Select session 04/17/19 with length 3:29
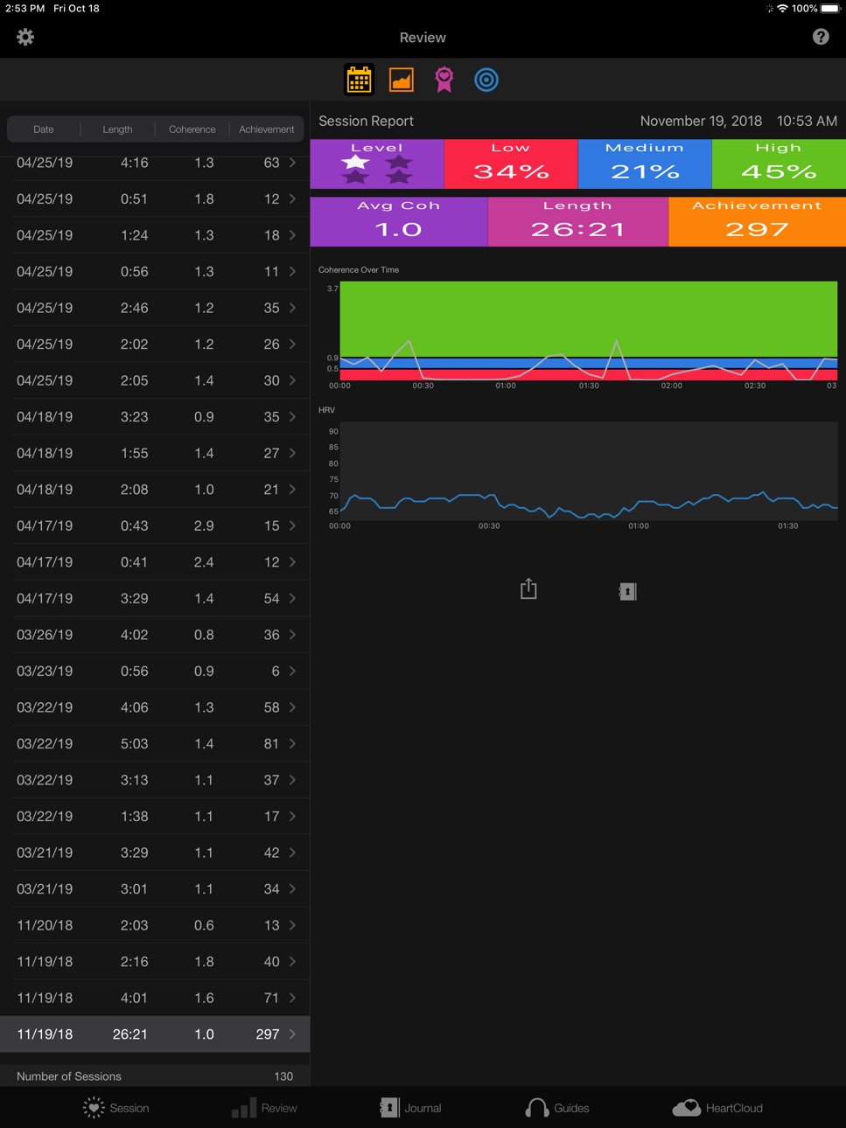The image size is (846, 1128). [x=155, y=598]
